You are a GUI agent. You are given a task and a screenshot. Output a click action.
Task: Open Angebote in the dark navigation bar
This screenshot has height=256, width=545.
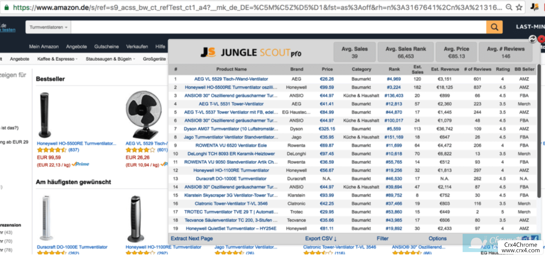pyautogui.click(x=76, y=47)
